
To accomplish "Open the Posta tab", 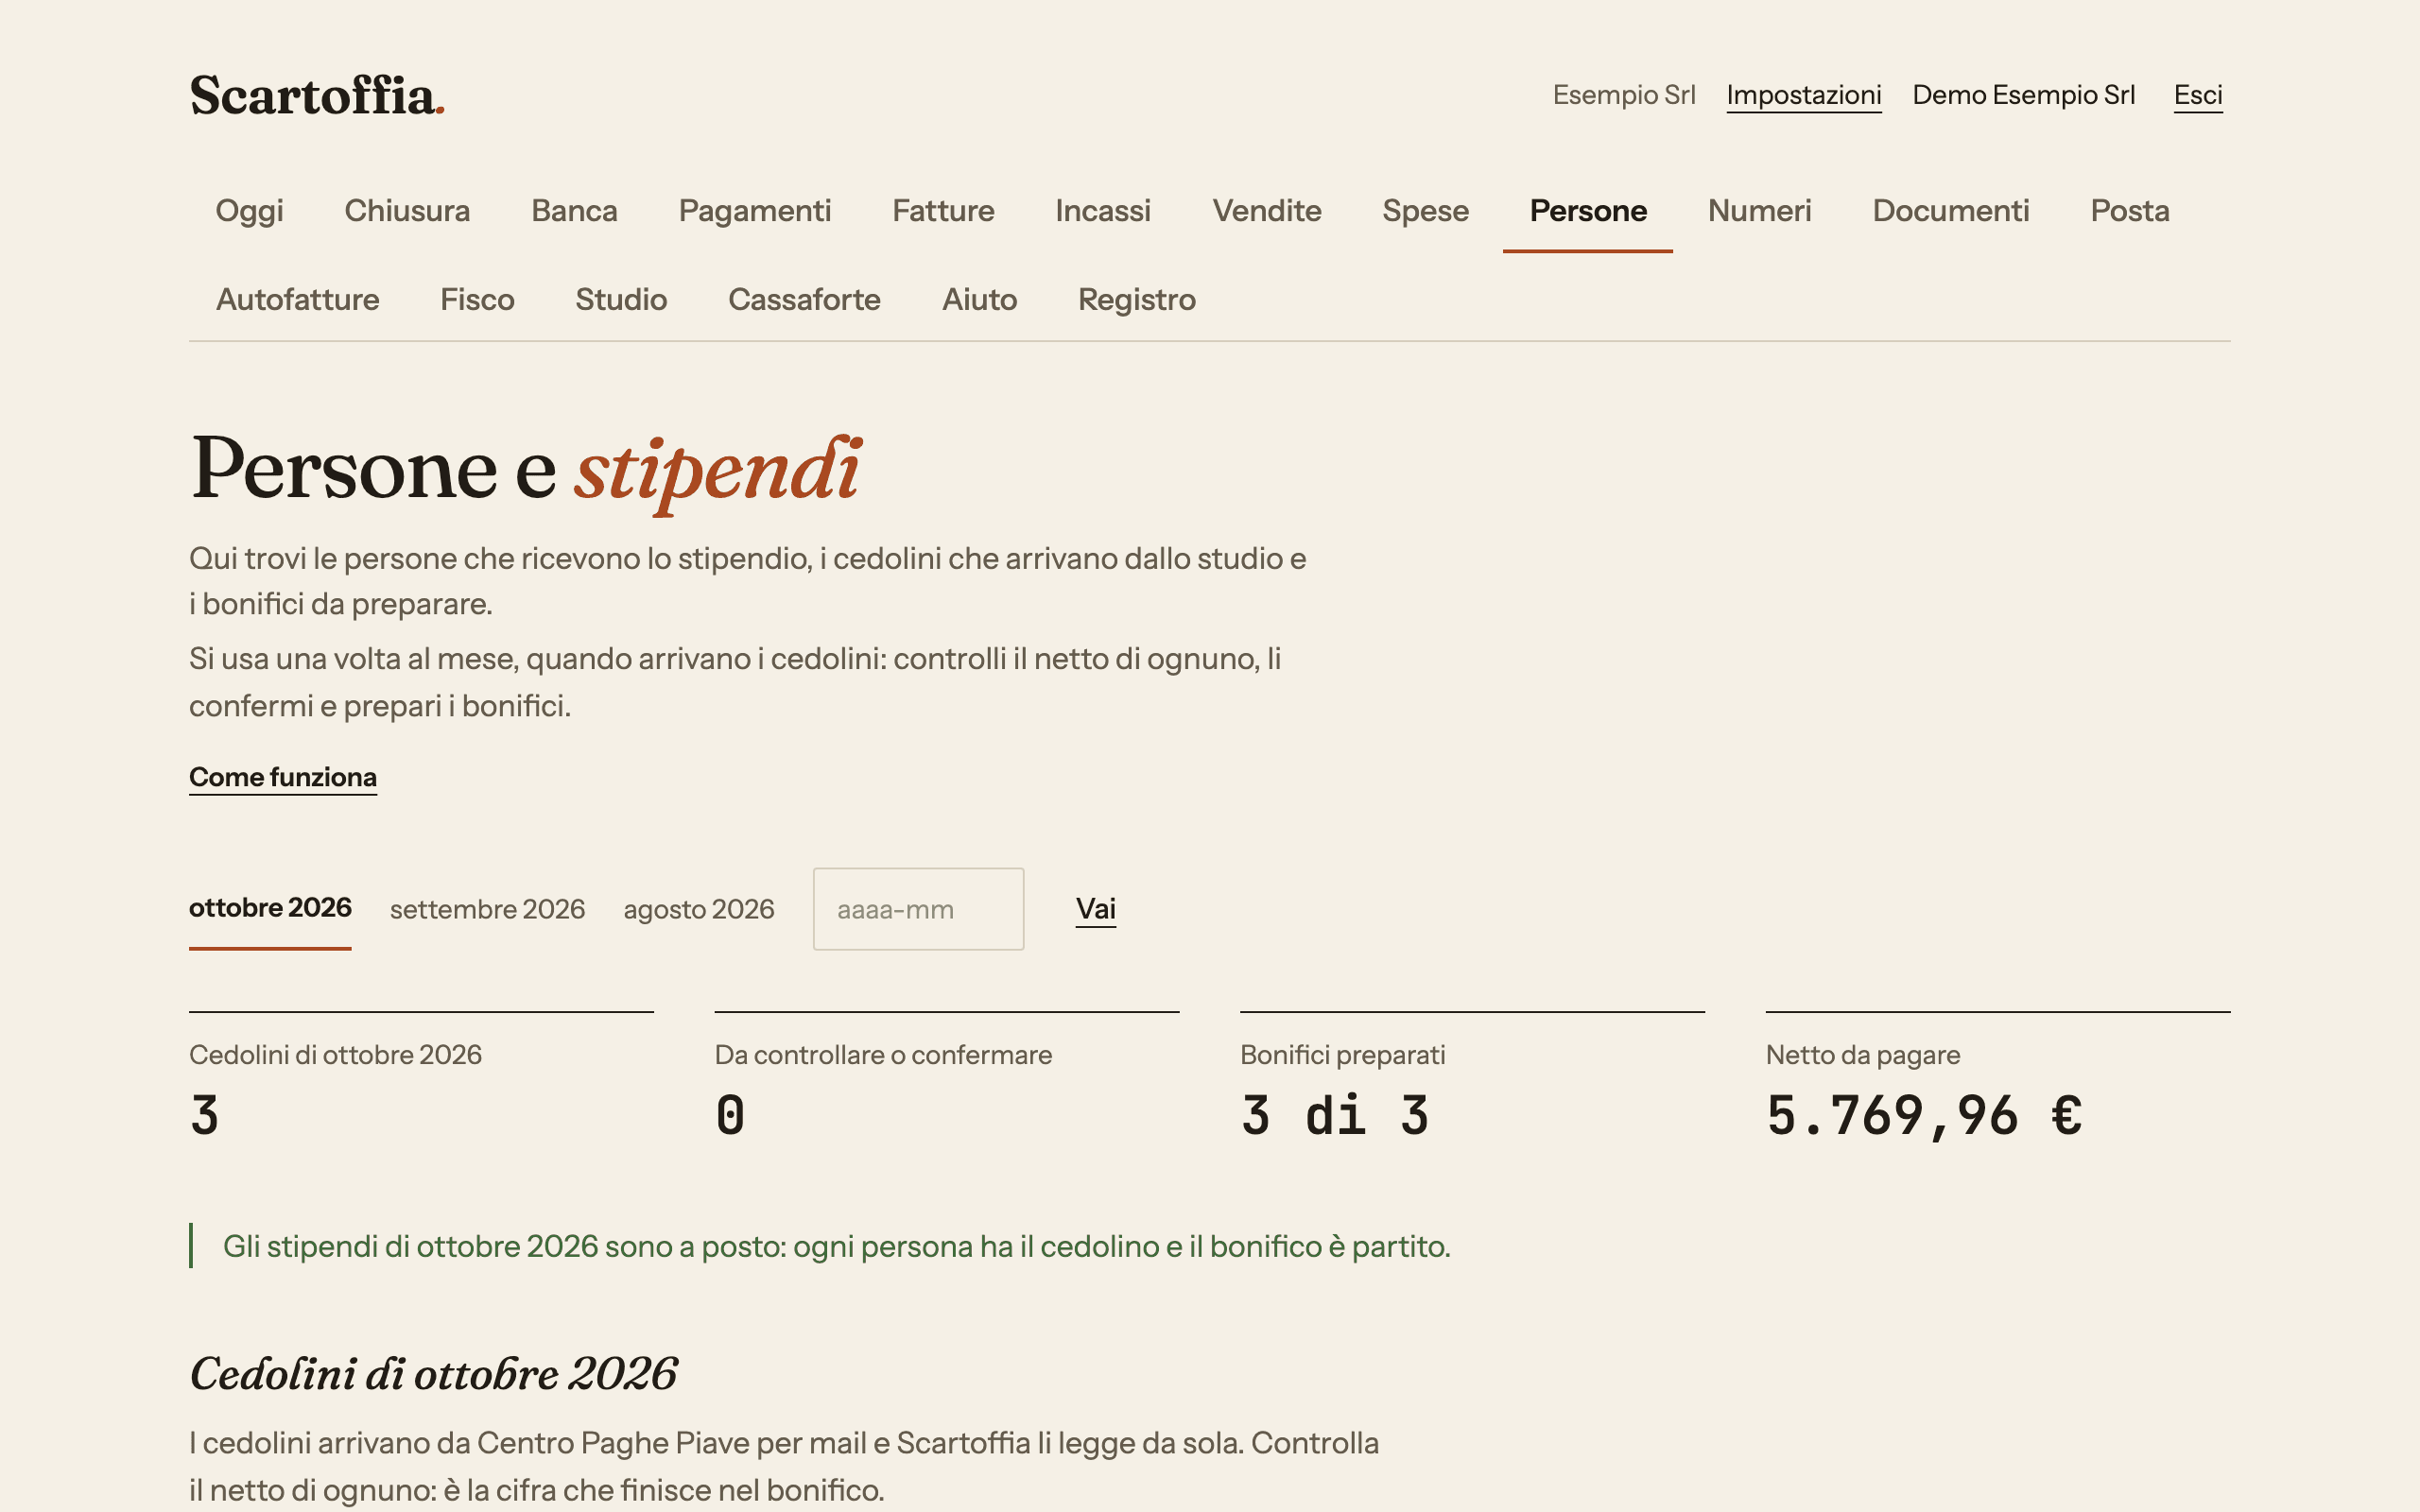I will [x=2129, y=211].
